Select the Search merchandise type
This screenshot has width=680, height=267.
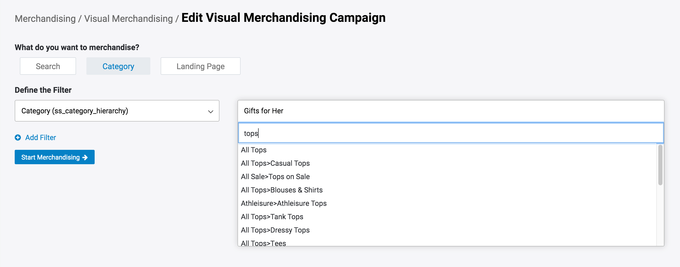coord(48,66)
